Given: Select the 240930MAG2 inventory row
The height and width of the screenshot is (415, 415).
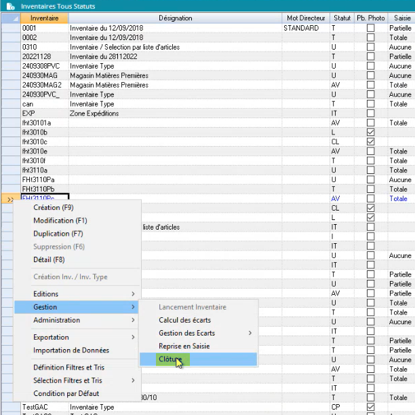Looking at the screenshot, I should tap(45, 85).
